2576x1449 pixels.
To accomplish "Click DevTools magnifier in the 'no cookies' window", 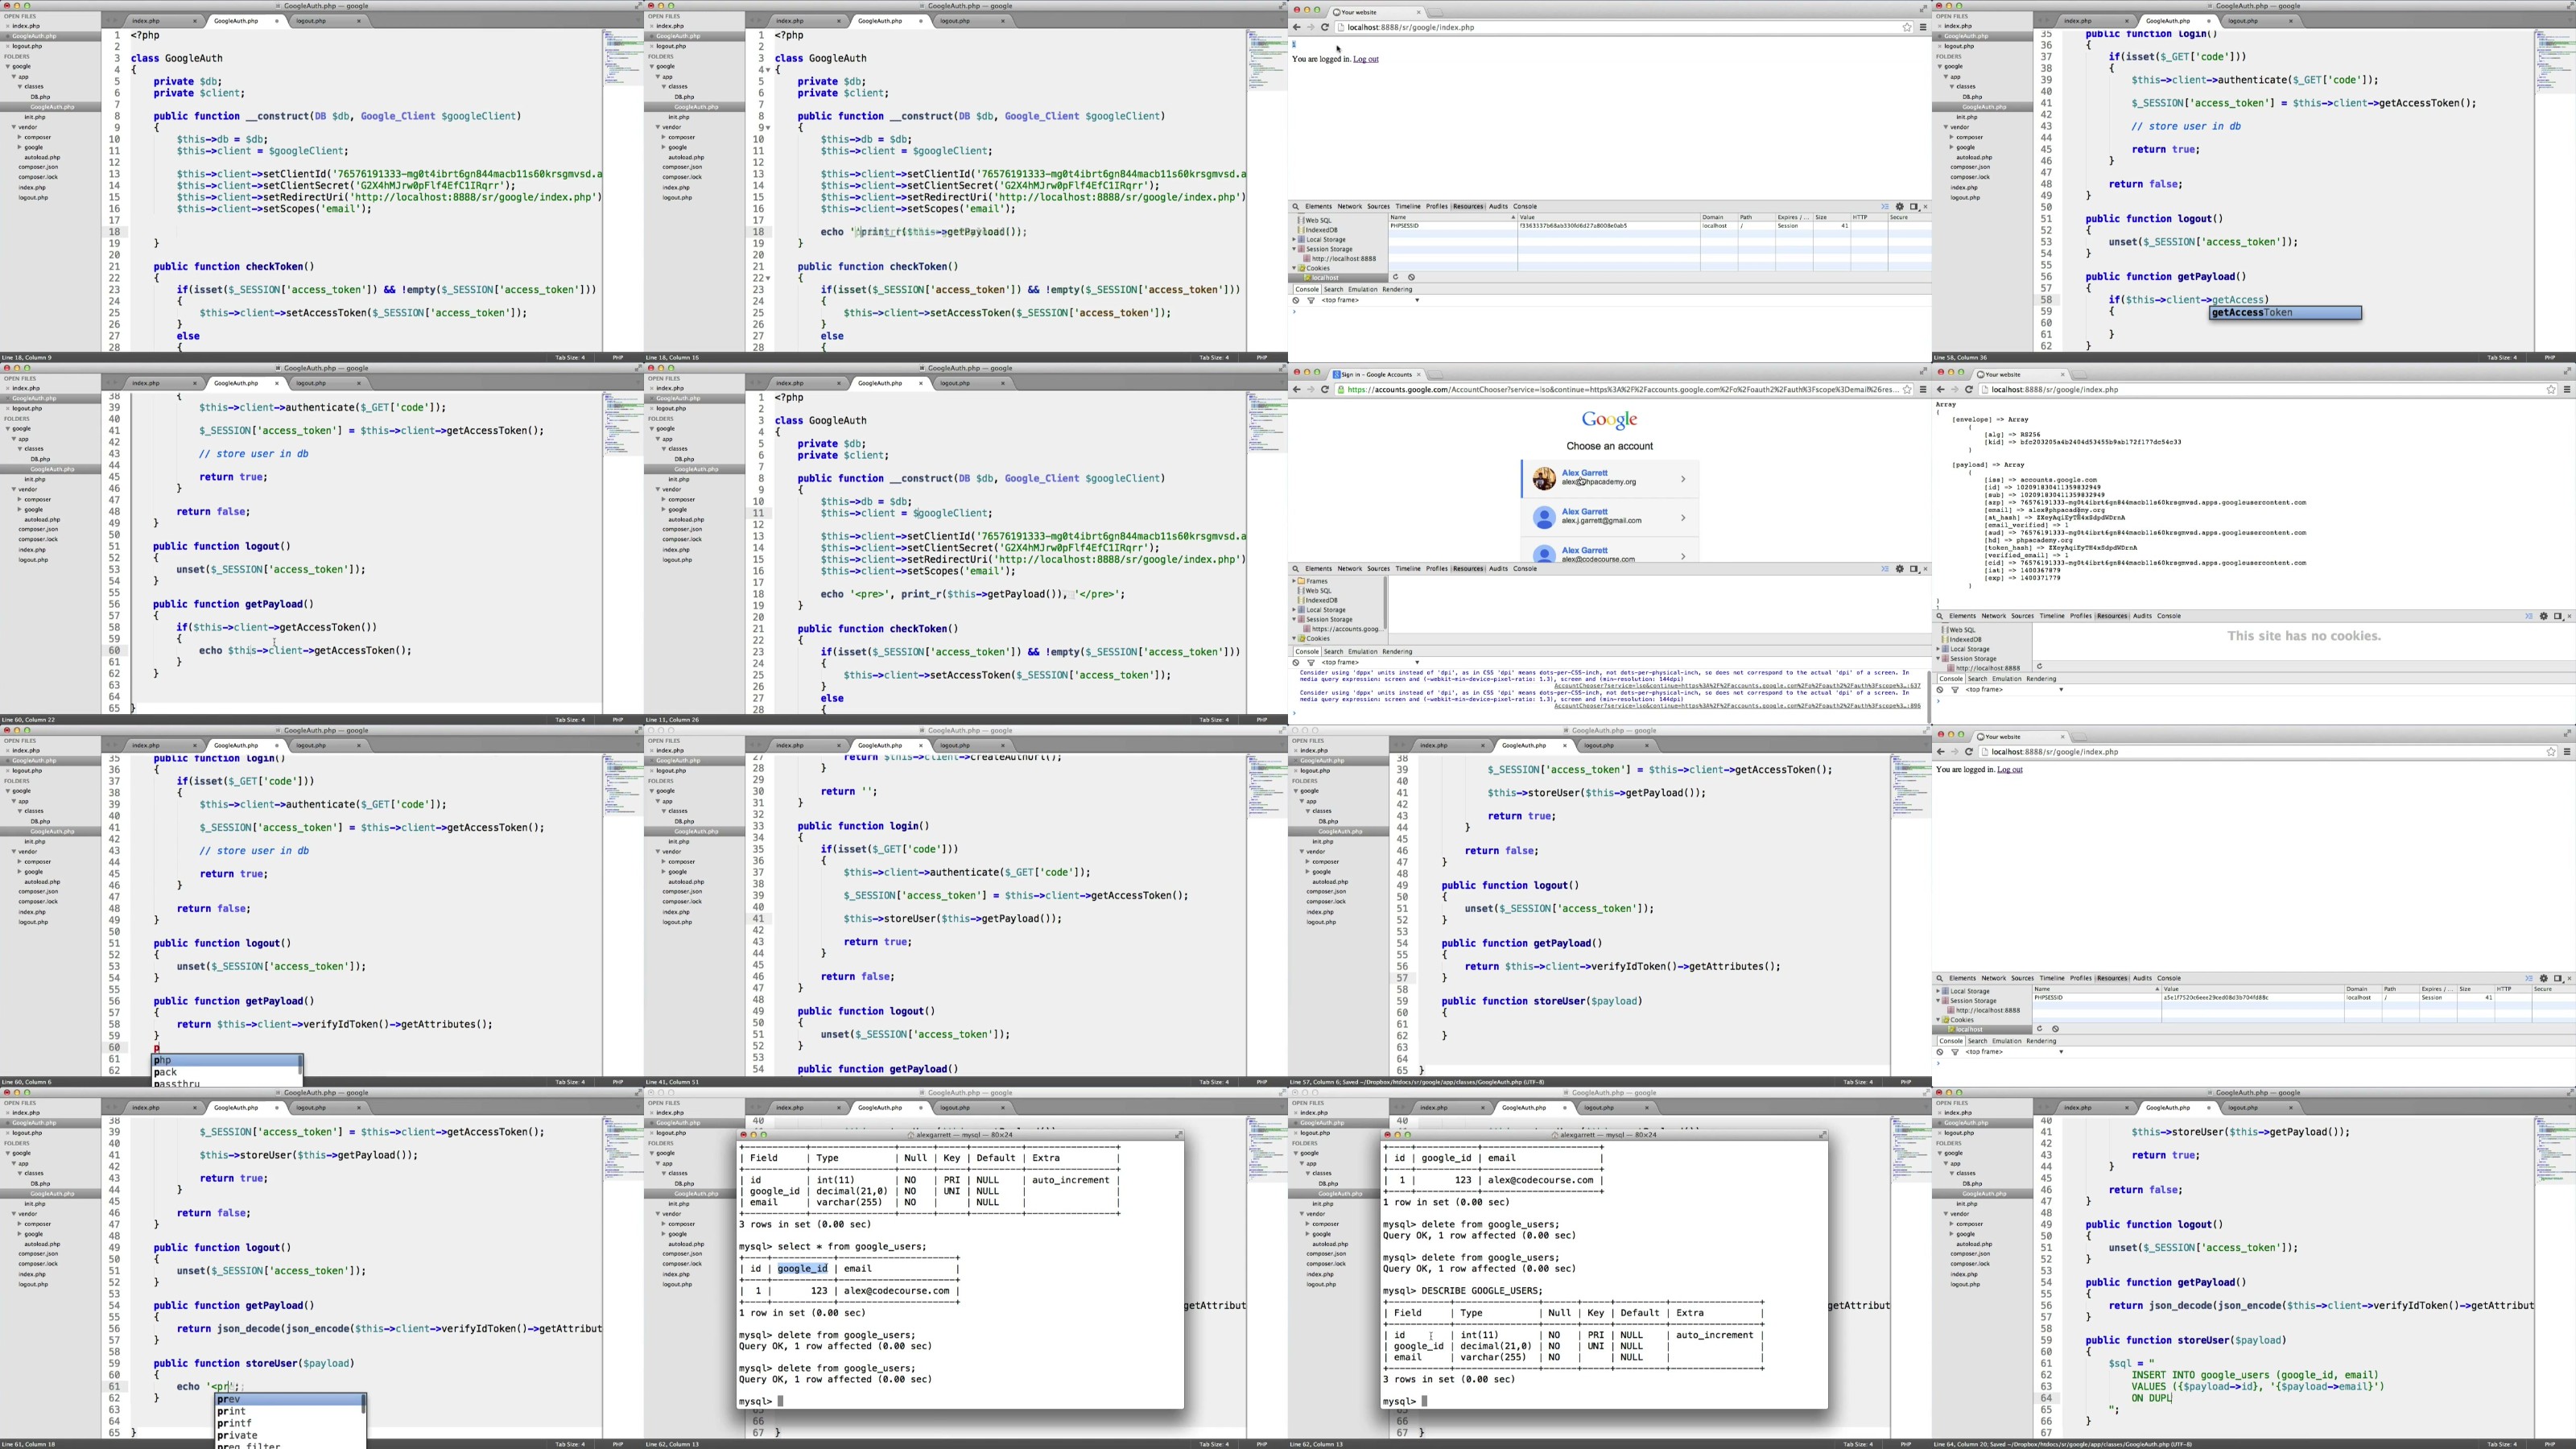I will (1939, 616).
